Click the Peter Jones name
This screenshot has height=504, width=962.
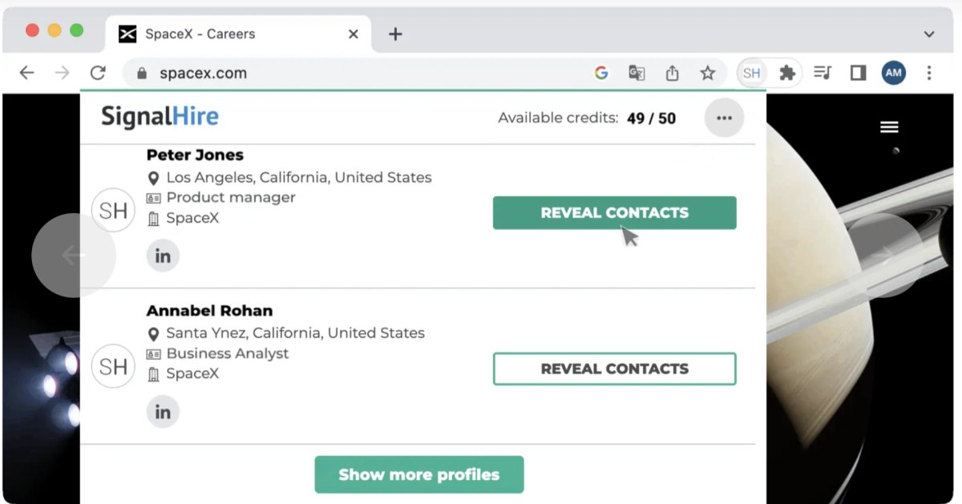[x=195, y=155]
